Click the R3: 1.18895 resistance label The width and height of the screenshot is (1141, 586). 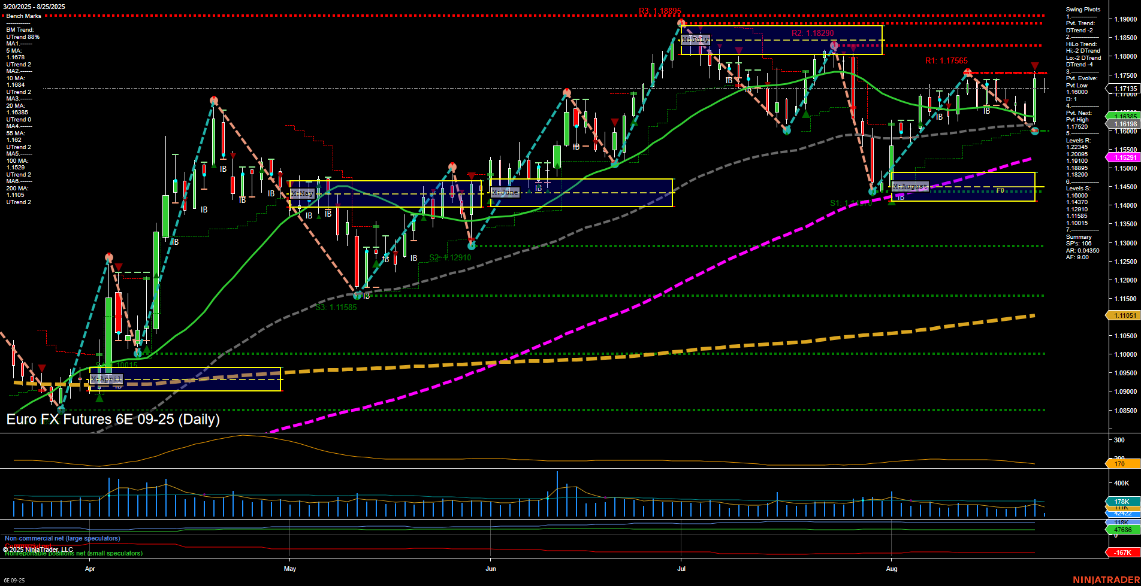point(660,11)
